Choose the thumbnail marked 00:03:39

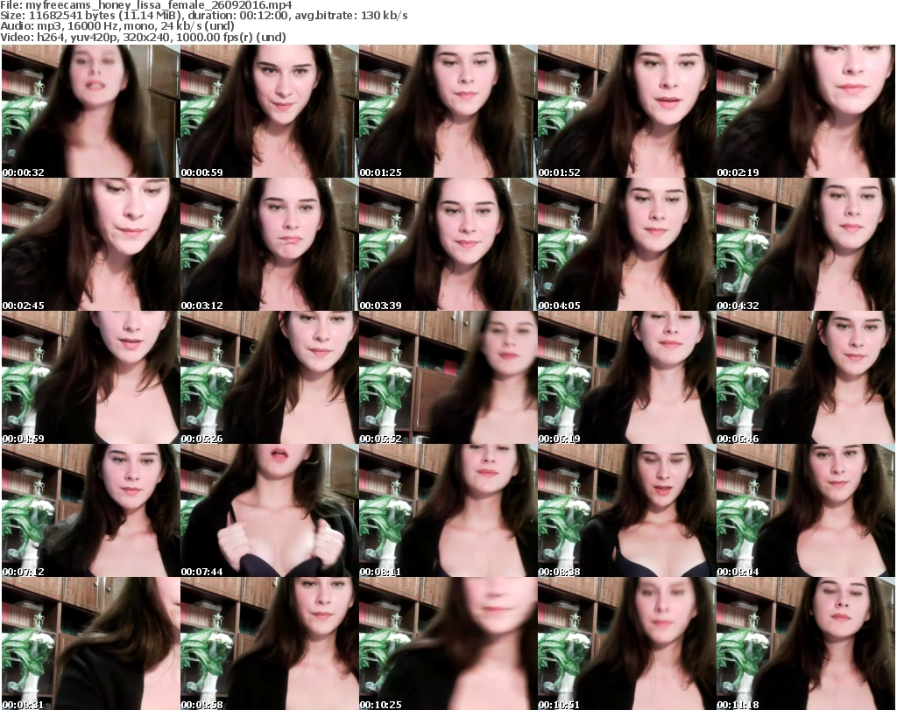coord(448,244)
